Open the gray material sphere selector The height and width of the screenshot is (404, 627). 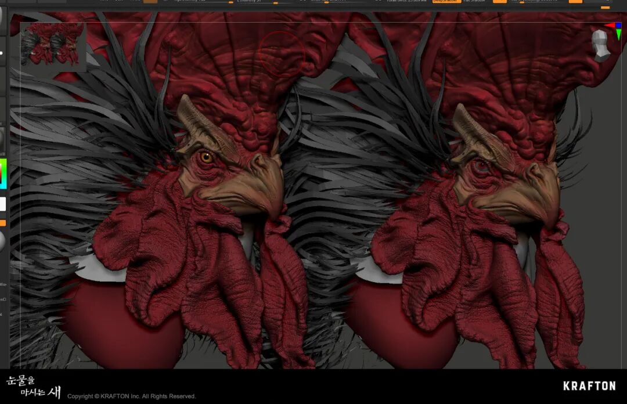(2, 241)
